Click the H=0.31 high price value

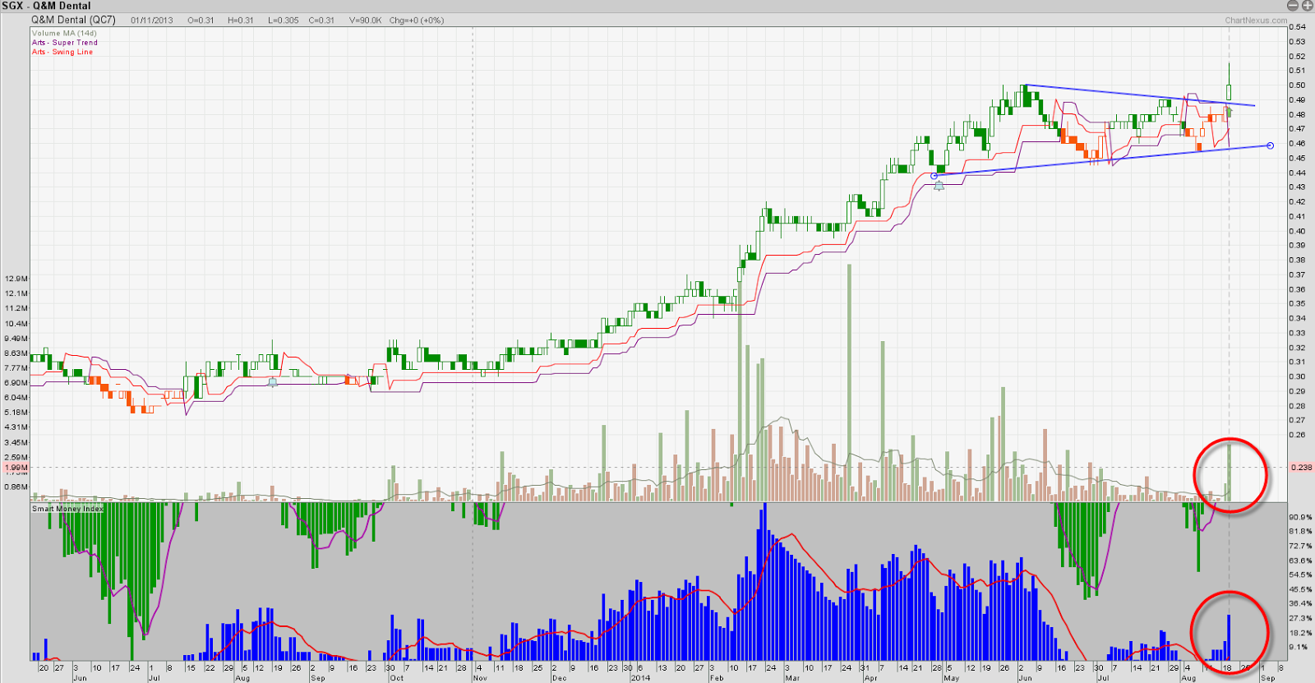tap(241, 21)
